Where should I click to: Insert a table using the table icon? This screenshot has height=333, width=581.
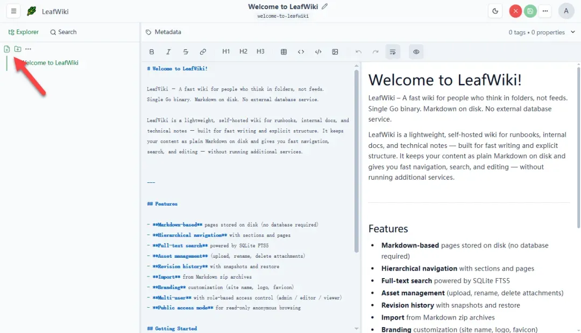[x=284, y=52]
